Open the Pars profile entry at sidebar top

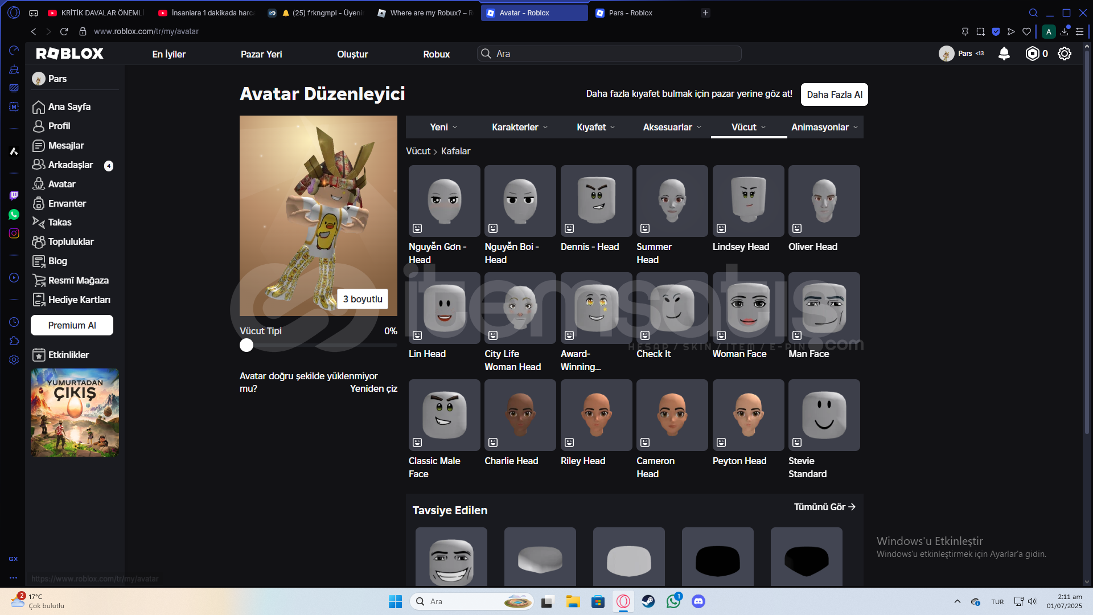(x=50, y=79)
